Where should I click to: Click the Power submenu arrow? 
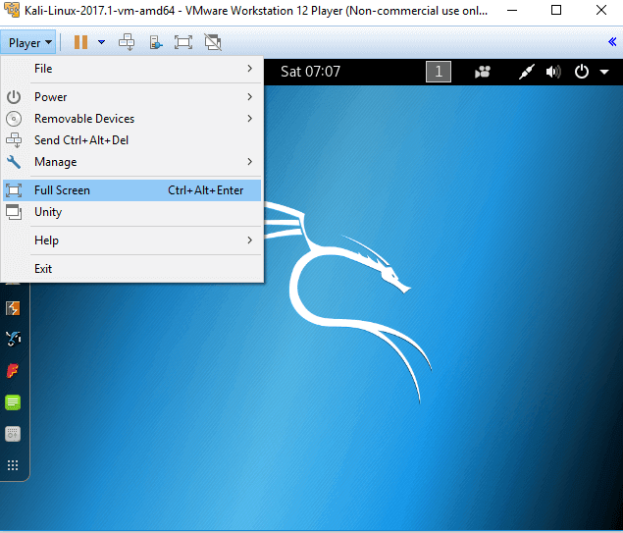[x=249, y=96]
